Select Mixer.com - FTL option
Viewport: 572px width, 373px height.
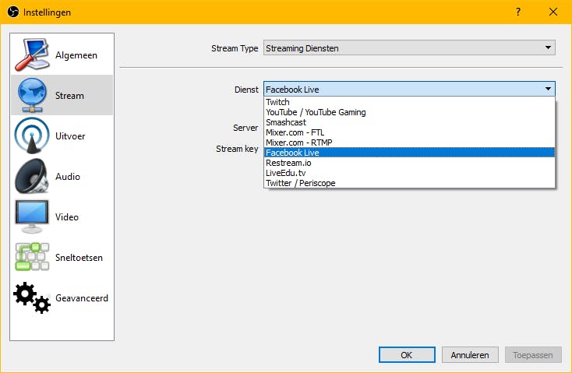409,132
